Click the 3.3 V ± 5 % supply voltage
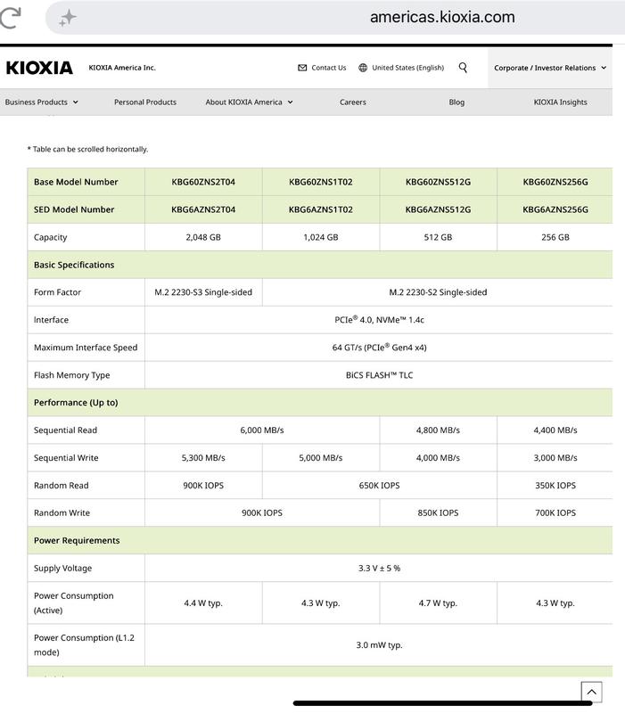 point(379,569)
